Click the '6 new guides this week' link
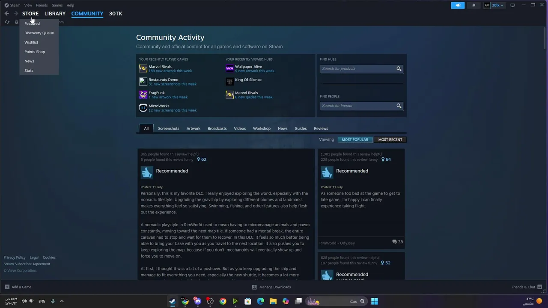The height and width of the screenshot is (308, 548). pyautogui.click(x=253, y=97)
